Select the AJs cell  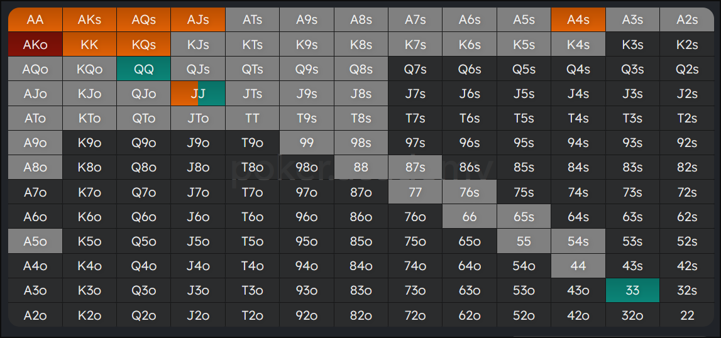[198, 20]
